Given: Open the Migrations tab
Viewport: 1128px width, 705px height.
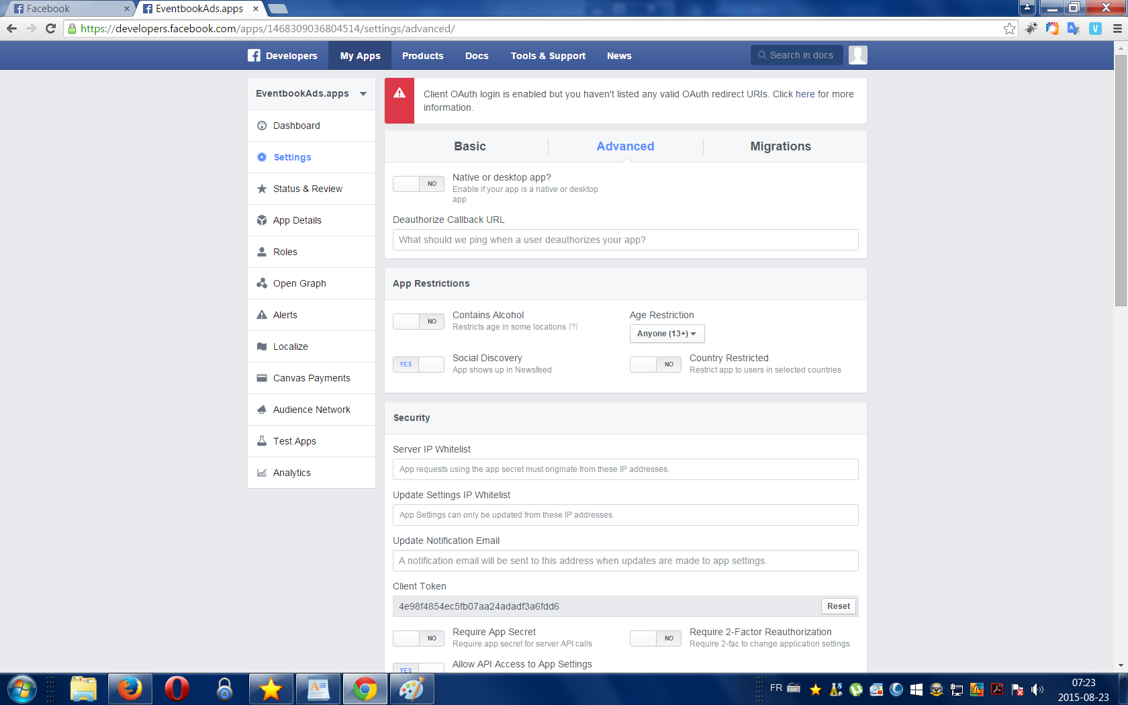Looking at the screenshot, I should pyautogui.click(x=780, y=146).
